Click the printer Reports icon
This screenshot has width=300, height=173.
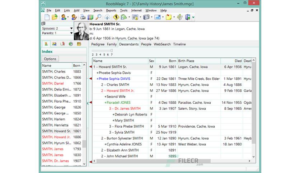pos(83,17)
